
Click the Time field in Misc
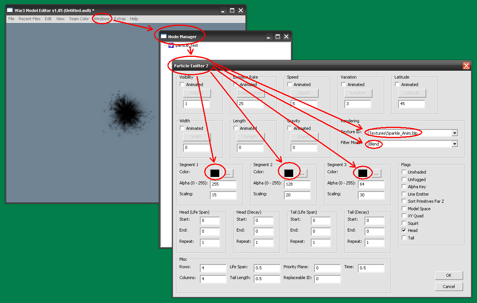click(371, 268)
